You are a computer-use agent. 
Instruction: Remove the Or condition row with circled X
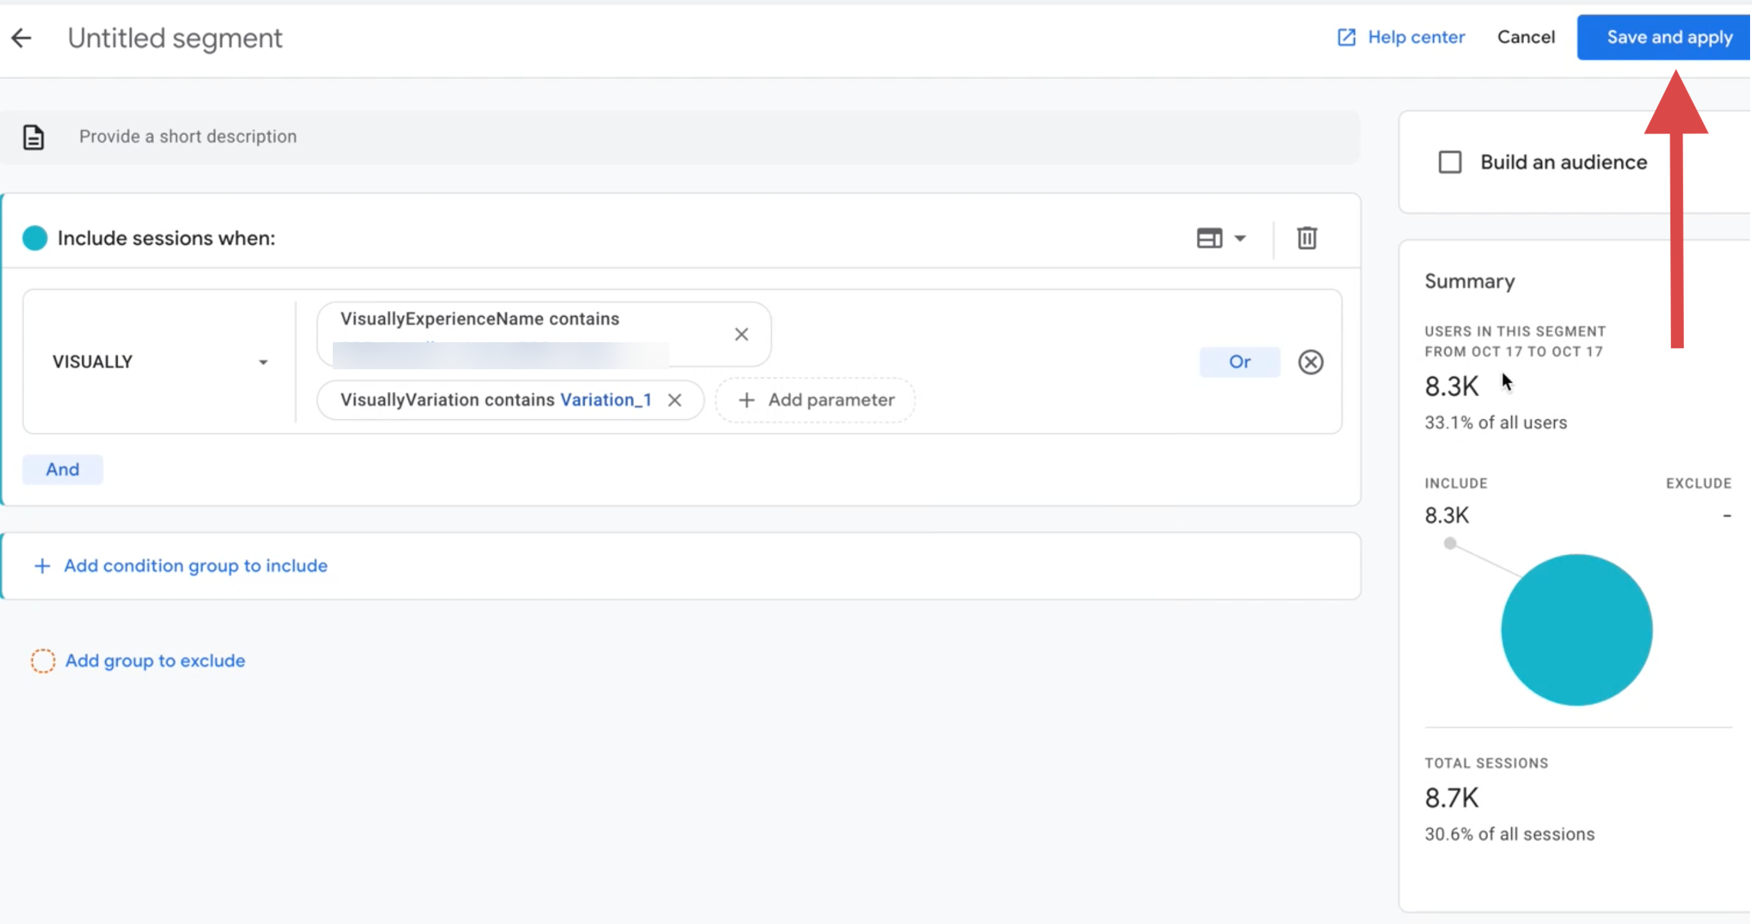(1311, 362)
